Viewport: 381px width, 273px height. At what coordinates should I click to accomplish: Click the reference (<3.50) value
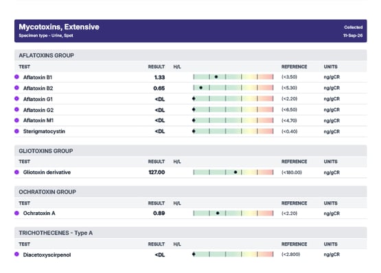(x=289, y=77)
